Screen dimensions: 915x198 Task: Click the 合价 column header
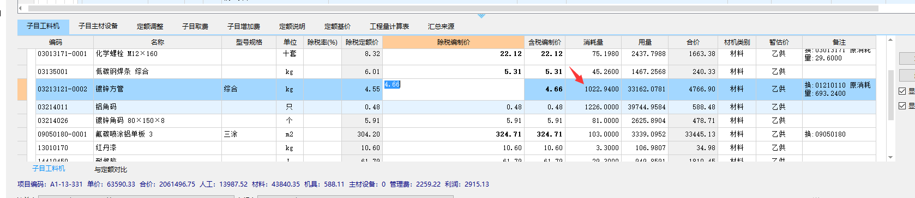(x=693, y=42)
